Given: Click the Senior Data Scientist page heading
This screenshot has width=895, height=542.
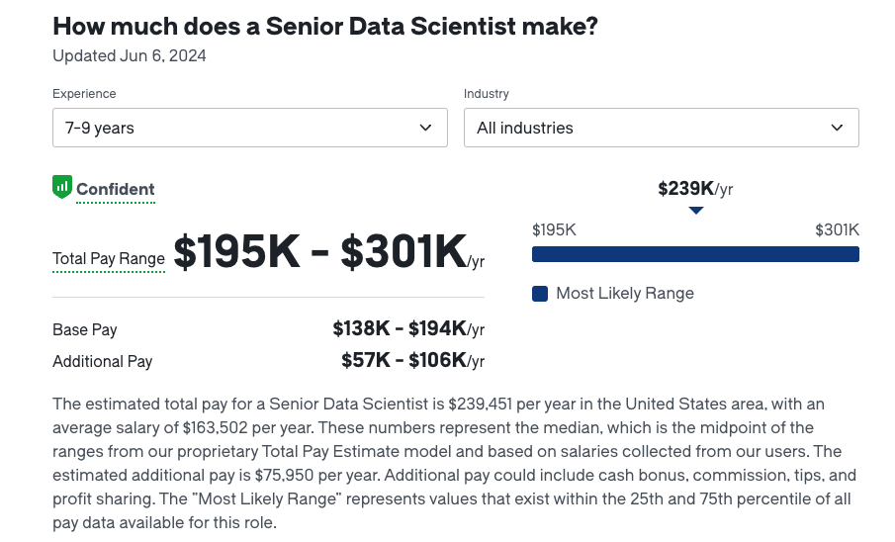Looking at the screenshot, I should 325,27.
